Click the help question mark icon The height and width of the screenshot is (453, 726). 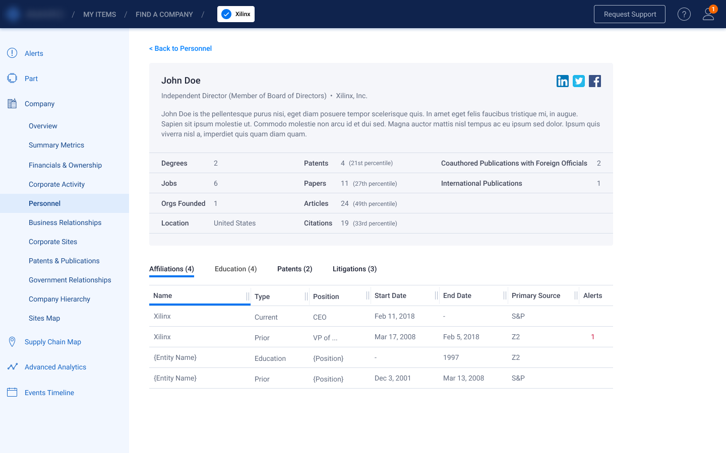coord(684,14)
